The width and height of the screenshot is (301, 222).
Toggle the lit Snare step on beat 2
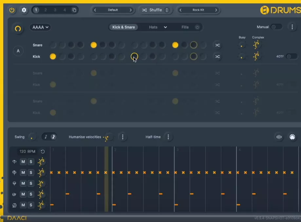point(93,45)
